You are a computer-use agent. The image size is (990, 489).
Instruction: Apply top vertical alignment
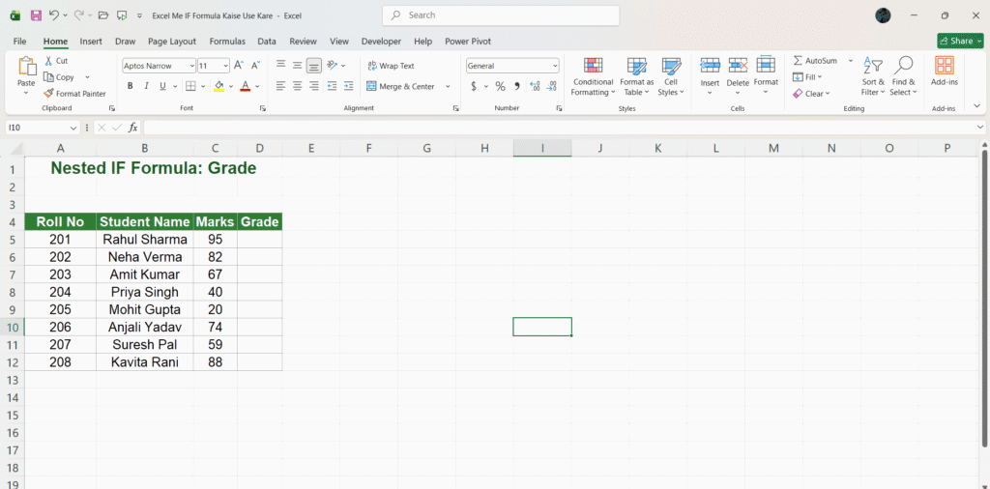(281, 65)
